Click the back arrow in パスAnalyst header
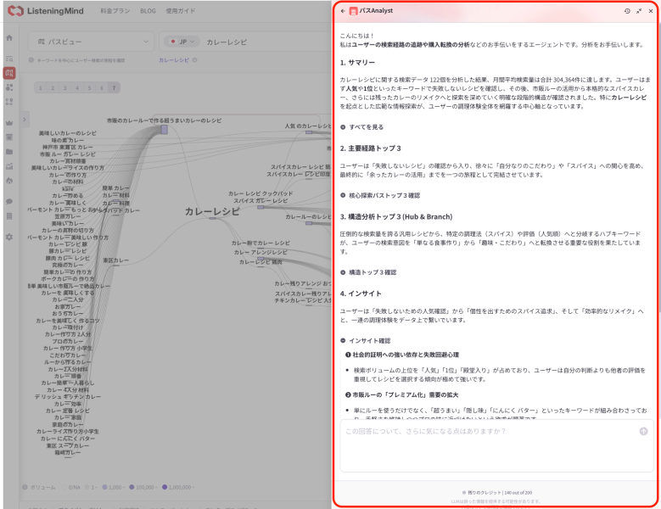Viewport: 661px width, 509px height. pyautogui.click(x=343, y=11)
